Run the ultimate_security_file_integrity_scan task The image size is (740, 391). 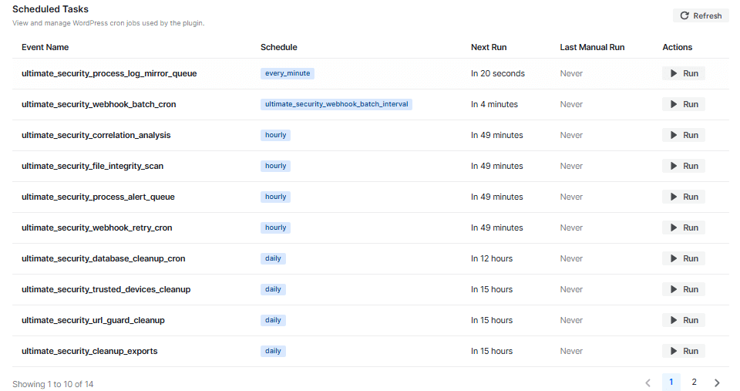683,166
